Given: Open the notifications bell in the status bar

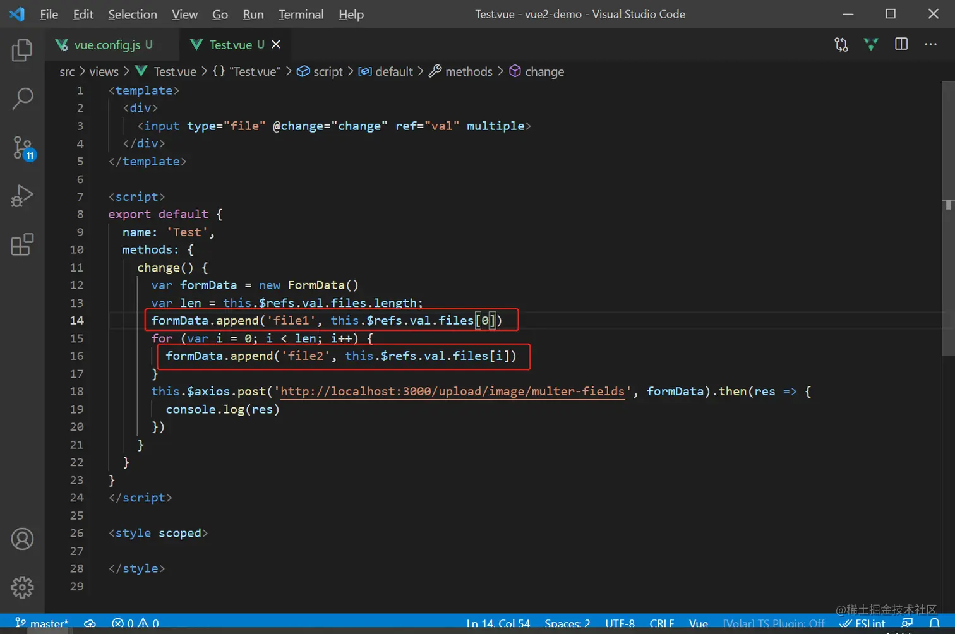Looking at the screenshot, I should click(935, 624).
